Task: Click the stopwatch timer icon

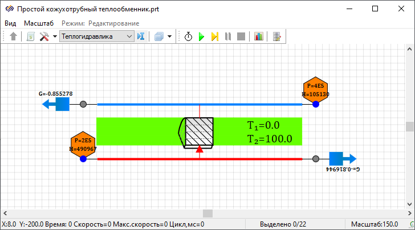Action: [x=188, y=36]
